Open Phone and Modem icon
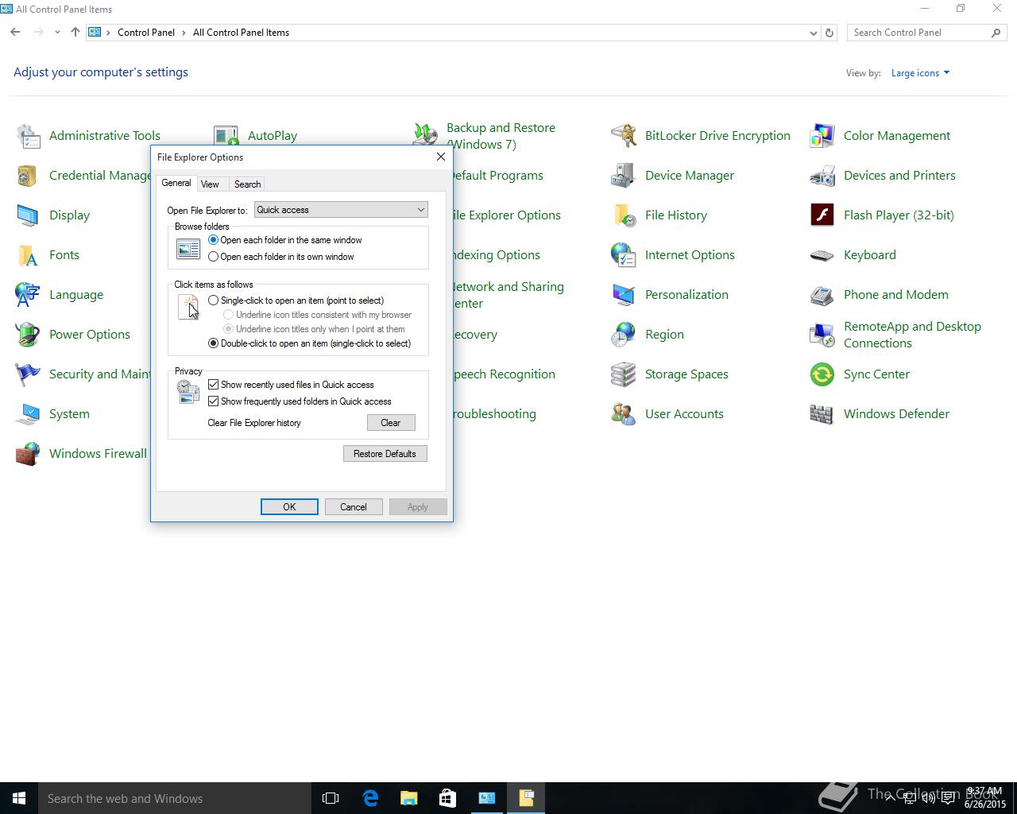Screen dimensions: 1017x814 pos(822,295)
